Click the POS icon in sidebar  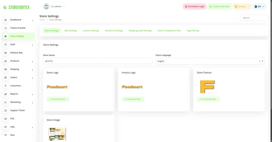pos(6,119)
